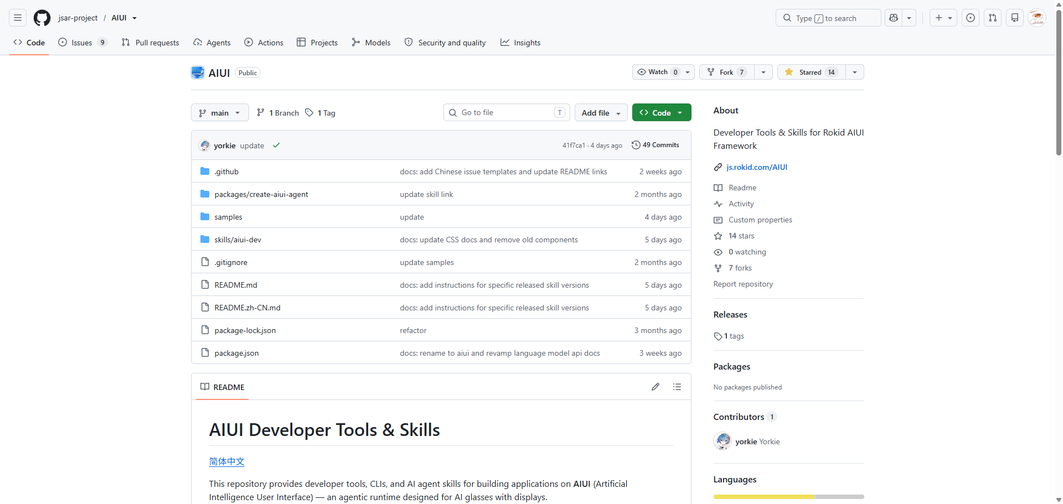Open the notifications inbox icon

[x=1015, y=18]
